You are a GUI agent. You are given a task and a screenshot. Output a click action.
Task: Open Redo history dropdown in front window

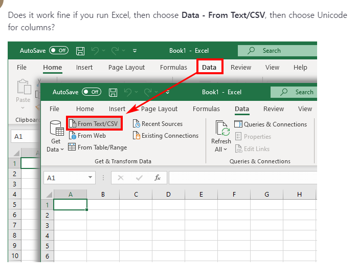coord(156,92)
